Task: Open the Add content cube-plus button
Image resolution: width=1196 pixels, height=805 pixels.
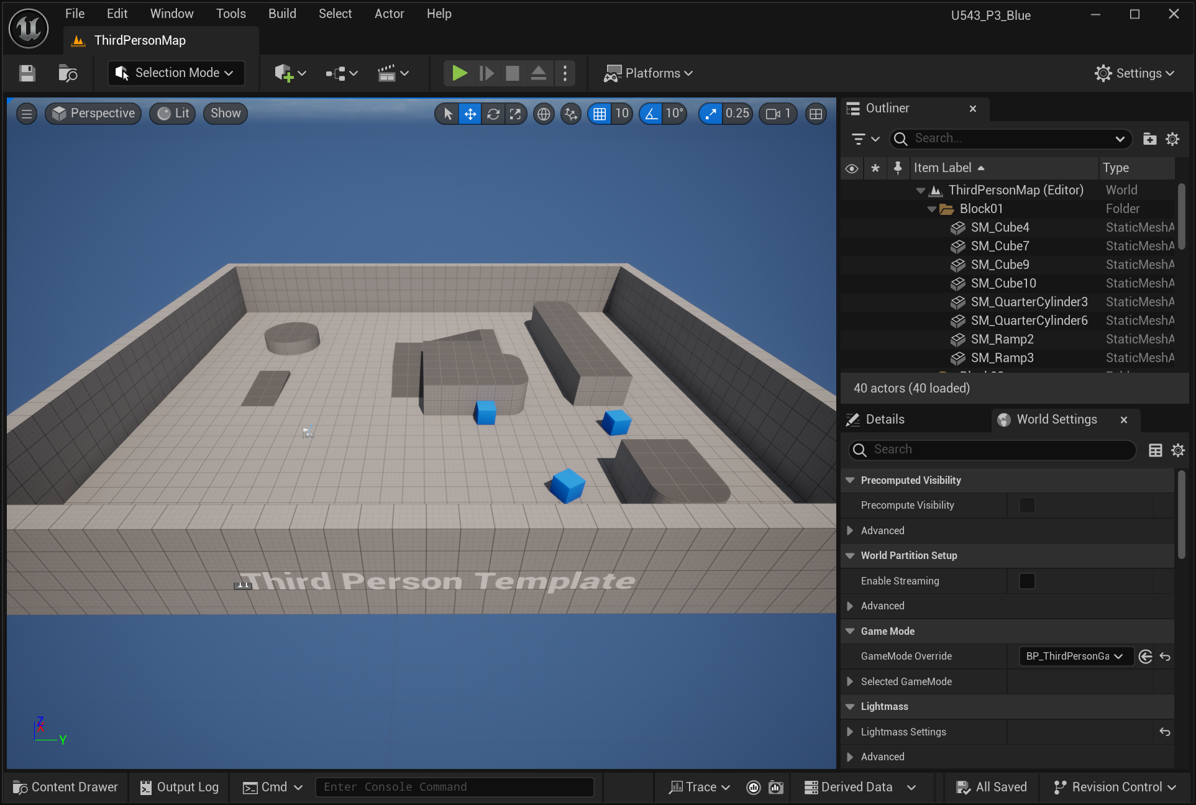Action: (x=290, y=73)
